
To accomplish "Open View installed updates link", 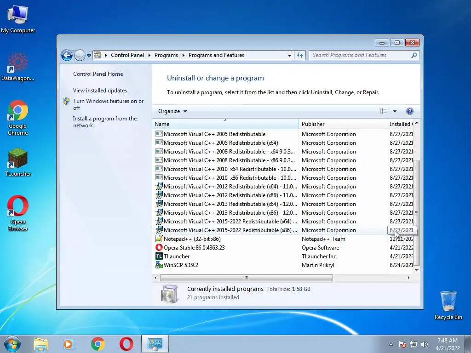I will tap(100, 91).
